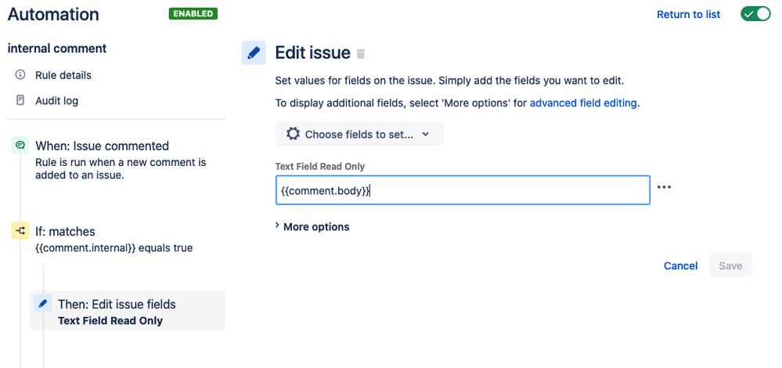Viewport: 782px width, 368px height.
Task: Open three-dot menu beside Text Field Read Only
Action: [664, 187]
